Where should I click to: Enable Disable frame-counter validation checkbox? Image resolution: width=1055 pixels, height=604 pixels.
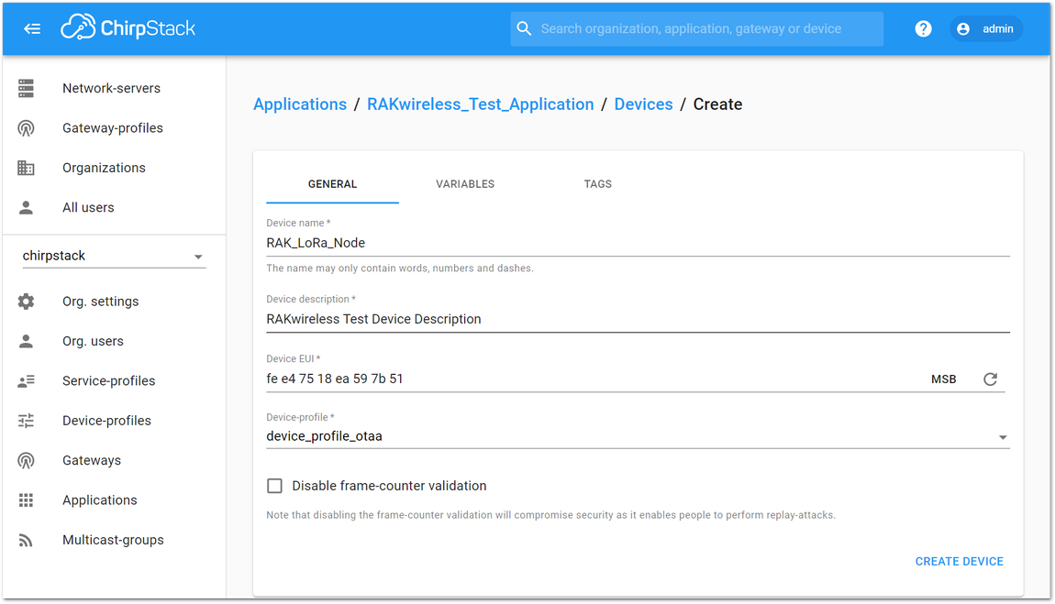pyautogui.click(x=274, y=486)
